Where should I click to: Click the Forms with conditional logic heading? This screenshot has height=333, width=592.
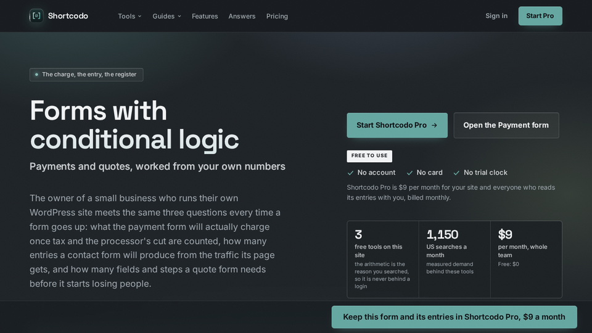click(134, 125)
